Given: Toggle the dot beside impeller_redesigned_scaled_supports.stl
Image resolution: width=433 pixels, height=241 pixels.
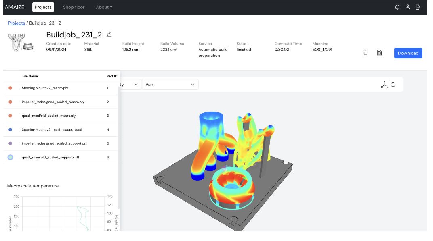Looking at the screenshot, I should [10, 143].
